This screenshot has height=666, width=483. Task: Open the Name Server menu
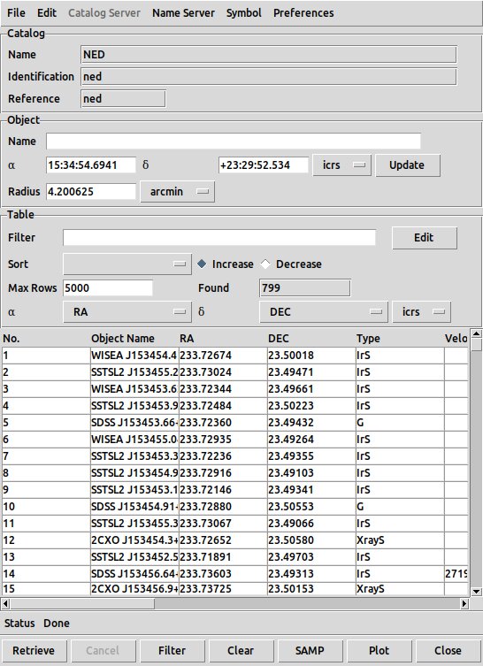coord(183,12)
